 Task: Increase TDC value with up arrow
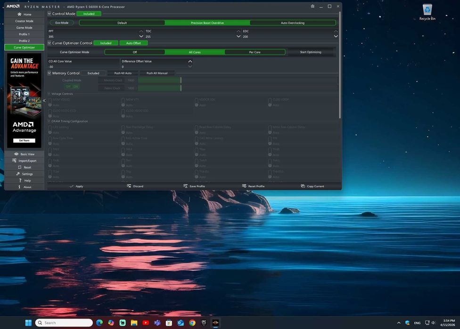click(x=238, y=31)
